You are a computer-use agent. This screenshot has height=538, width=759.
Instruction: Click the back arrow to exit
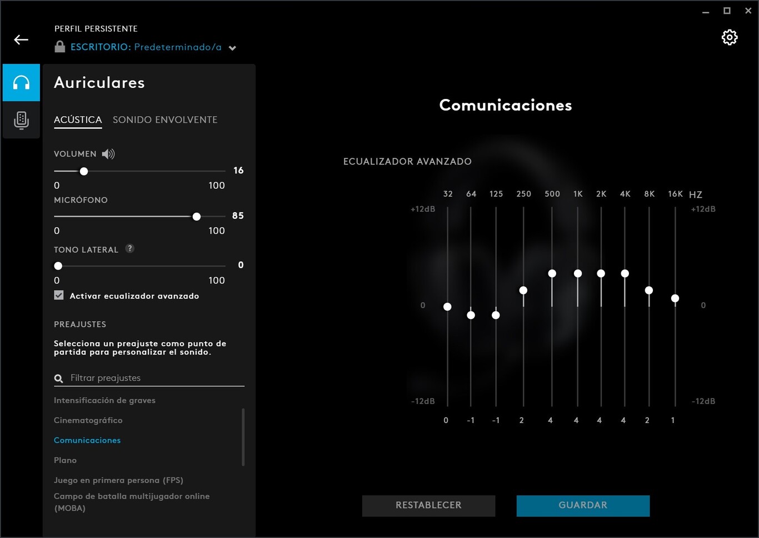21,39
